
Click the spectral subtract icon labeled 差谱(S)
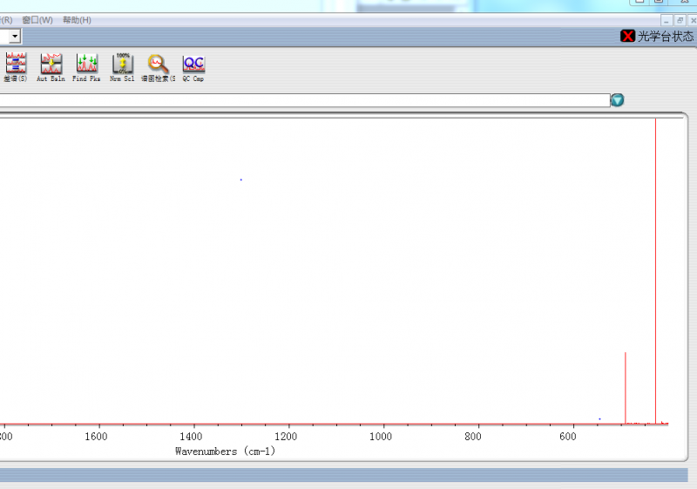tap(16, 66)
